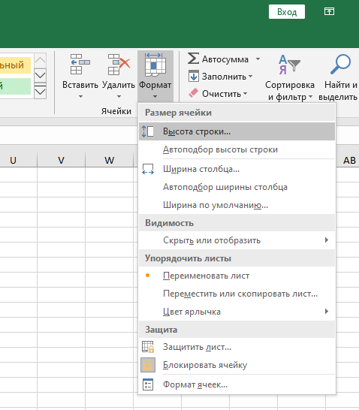Expand the Автосумма dropdown arrow
The height and width of the screenshot is (410, 359).
tap(258, 59)
